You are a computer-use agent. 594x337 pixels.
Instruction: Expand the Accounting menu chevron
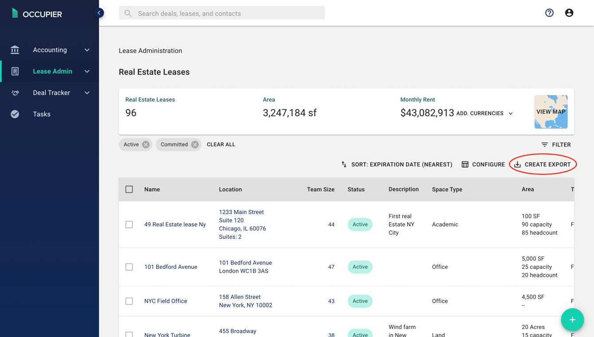(x=87, y=50)
